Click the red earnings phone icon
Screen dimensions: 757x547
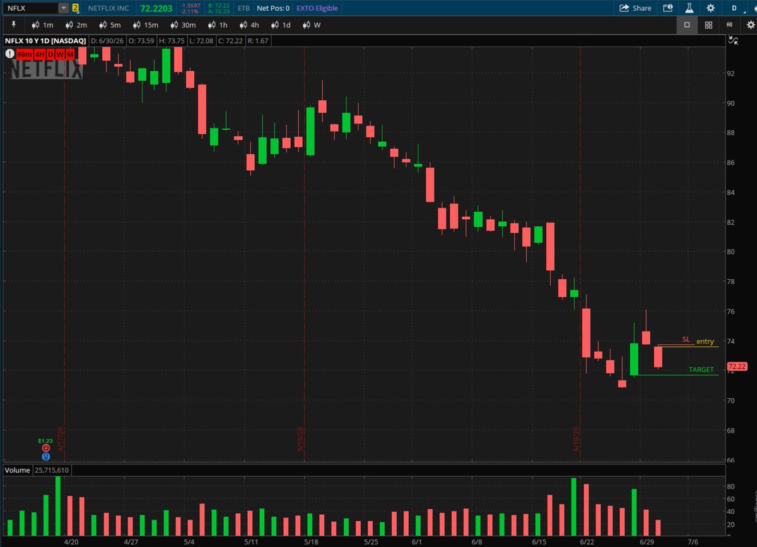[46, 448]
